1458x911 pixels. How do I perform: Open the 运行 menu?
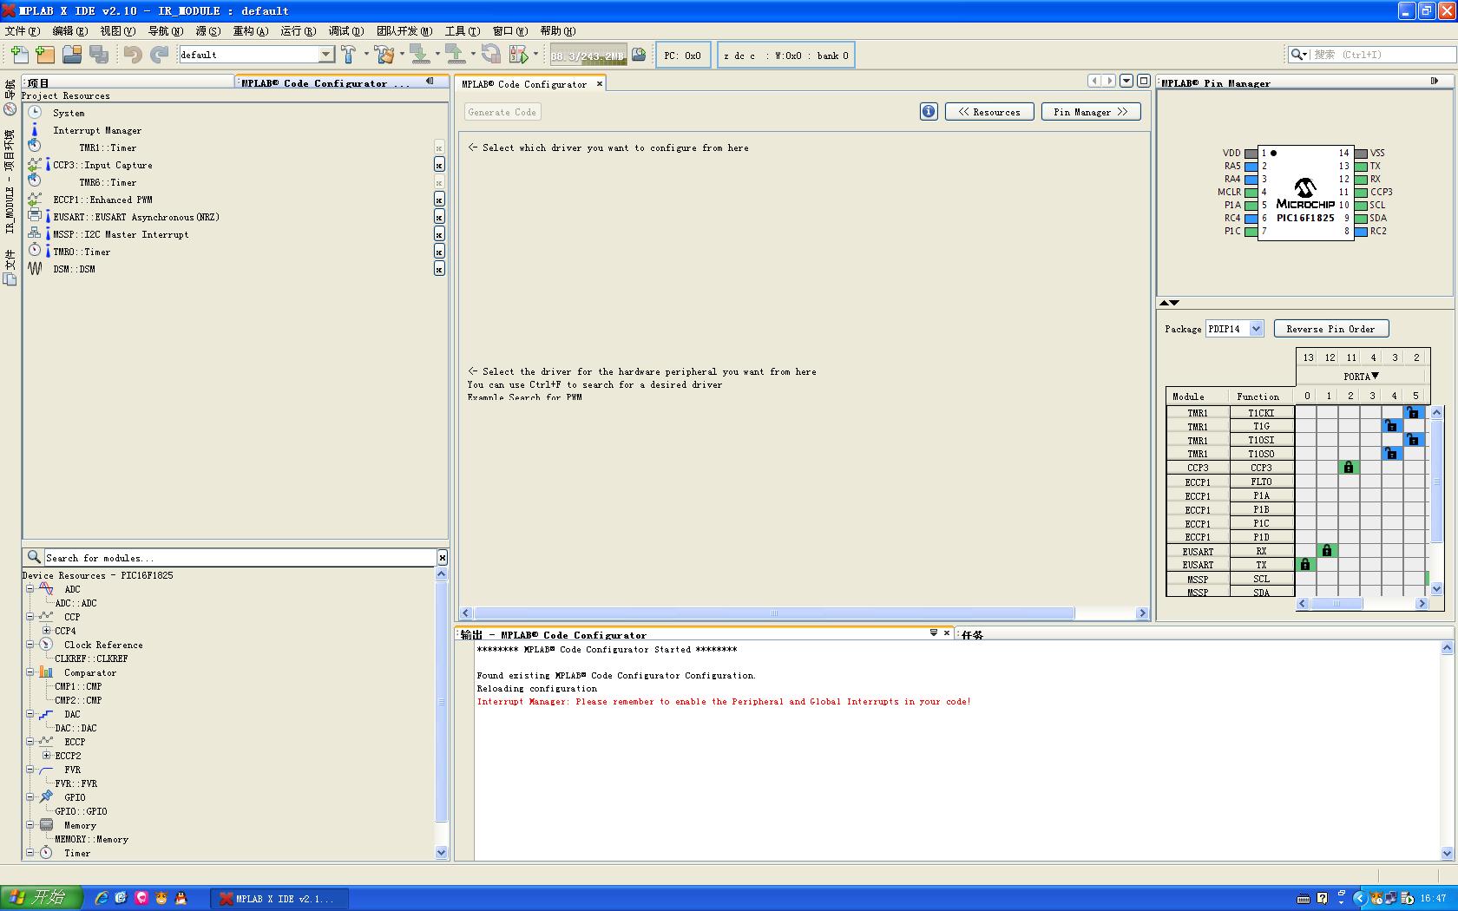[298, 30]
